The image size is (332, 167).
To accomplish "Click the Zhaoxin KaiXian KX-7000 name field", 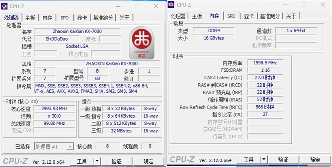I will tap(77, 31).
